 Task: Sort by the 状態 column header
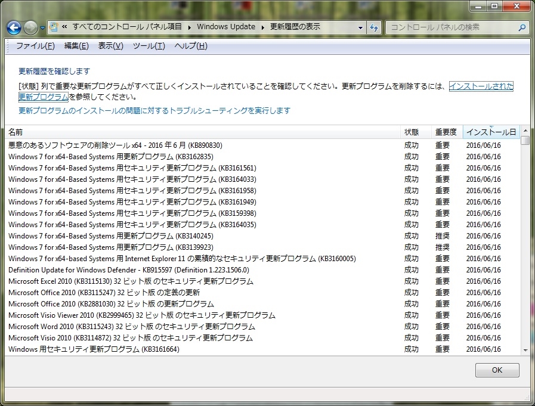click(x=416, y=132)
